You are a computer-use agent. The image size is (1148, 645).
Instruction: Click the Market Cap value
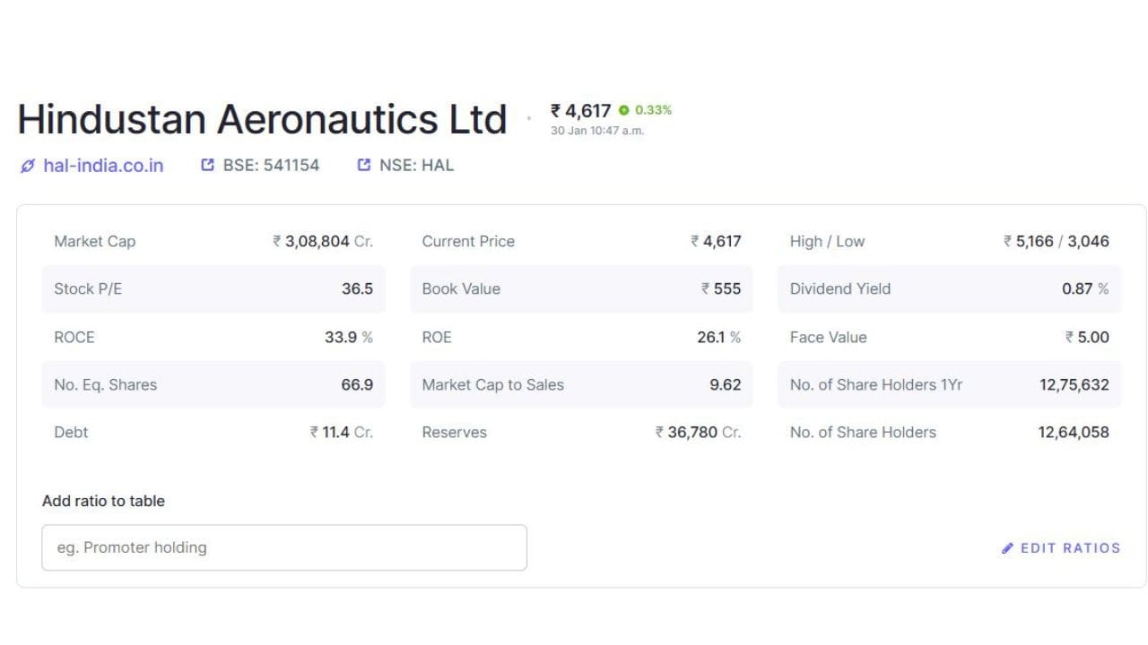click(x=323, y=241)
